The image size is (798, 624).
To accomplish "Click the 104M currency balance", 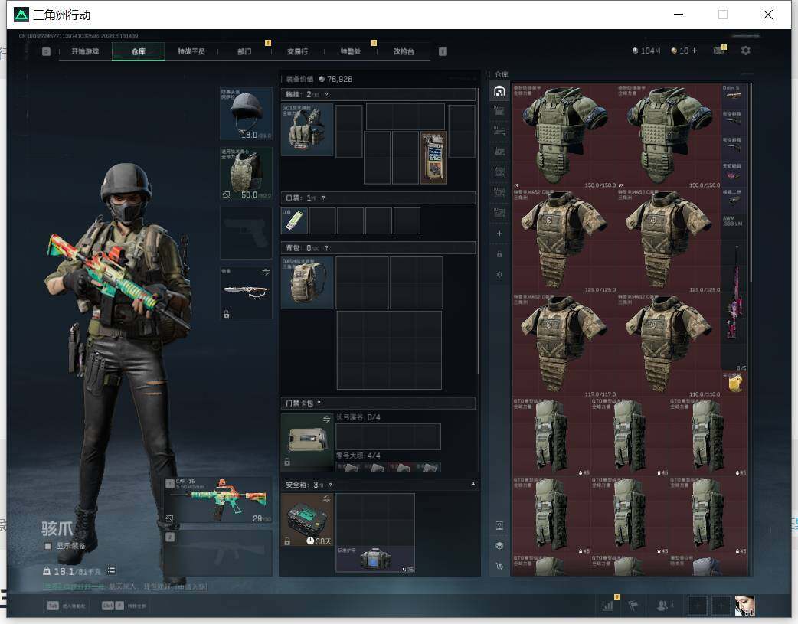I will tap(646, 51).
